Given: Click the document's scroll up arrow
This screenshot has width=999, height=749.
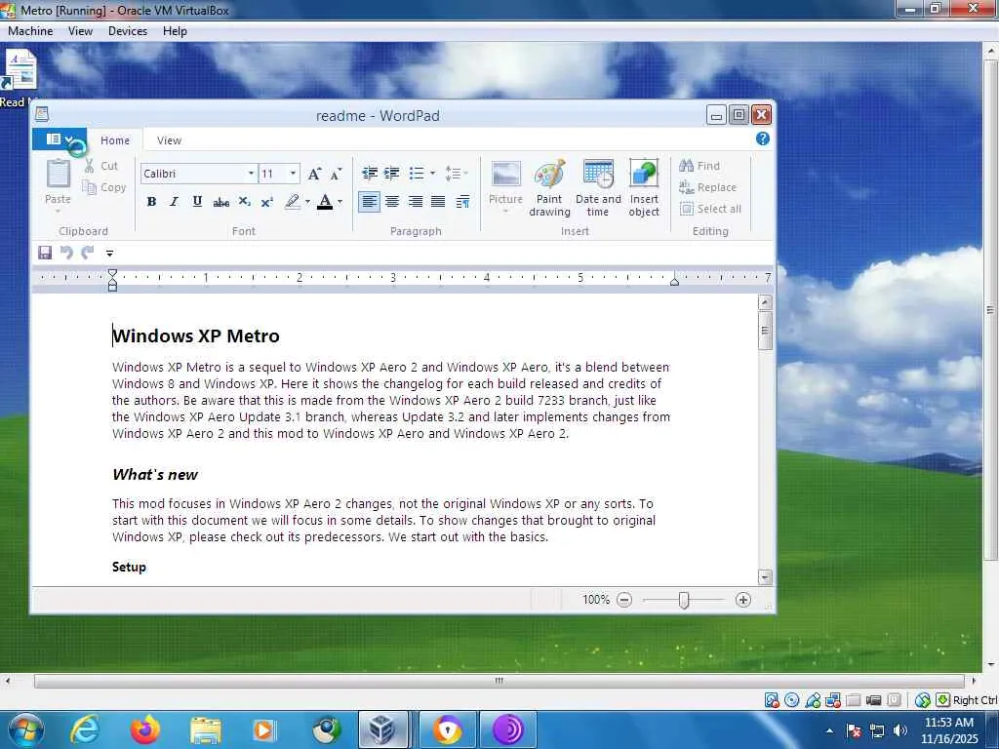Looking at the screenshot, I should (765, 302).
